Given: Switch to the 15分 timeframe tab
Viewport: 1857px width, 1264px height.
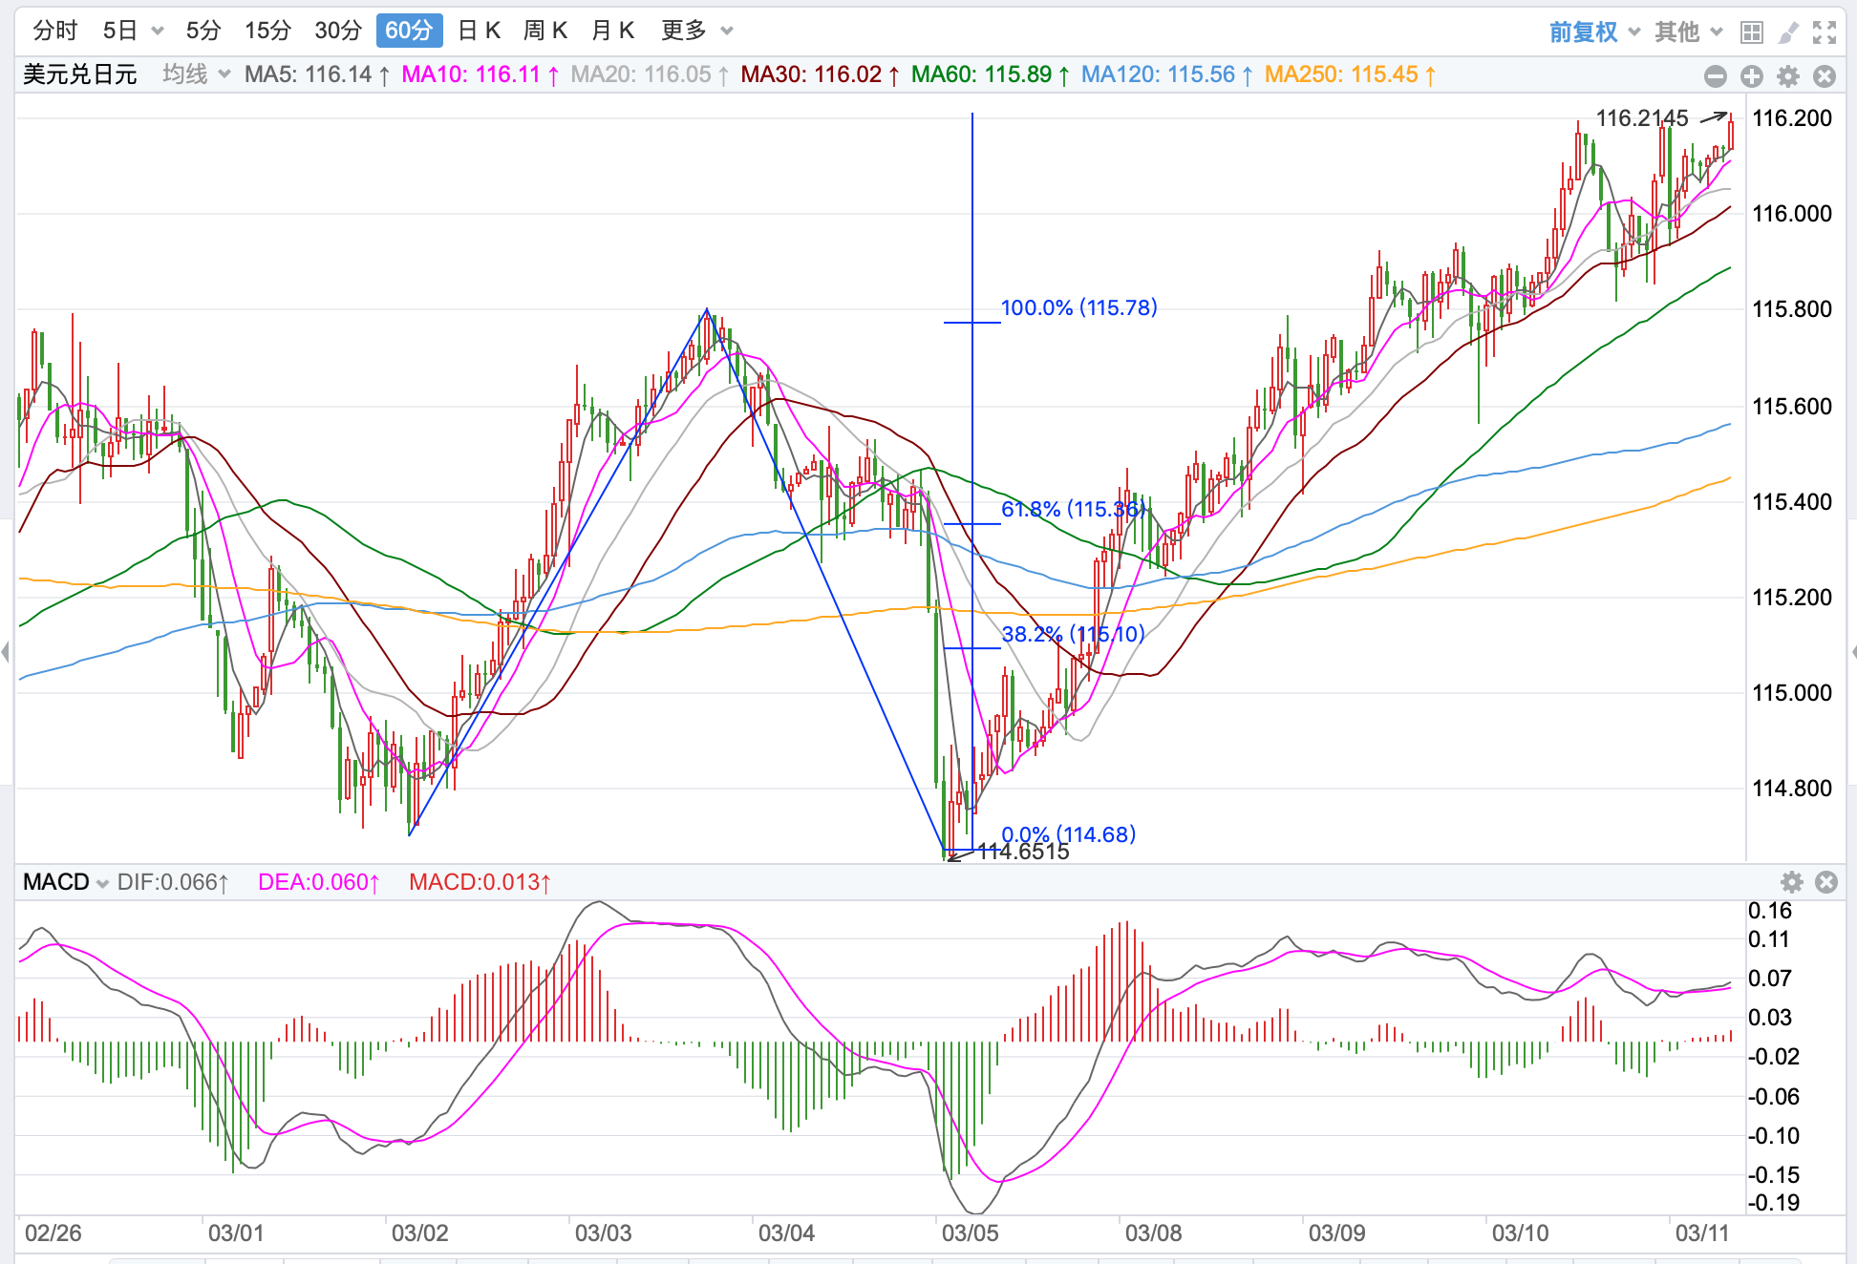Looking at the screenshot, I should (267, 32).
